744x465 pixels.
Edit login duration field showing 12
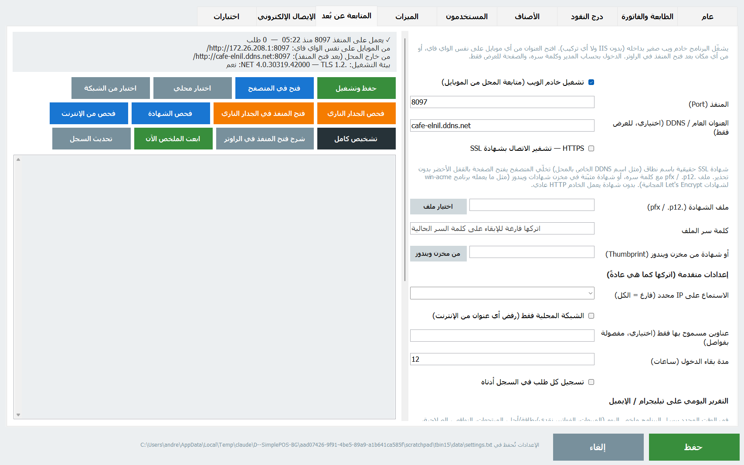[502, 359]
